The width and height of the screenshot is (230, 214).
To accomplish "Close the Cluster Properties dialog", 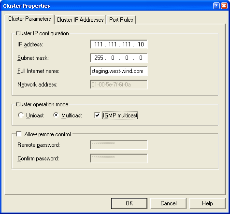I will [x=224, y=6].
